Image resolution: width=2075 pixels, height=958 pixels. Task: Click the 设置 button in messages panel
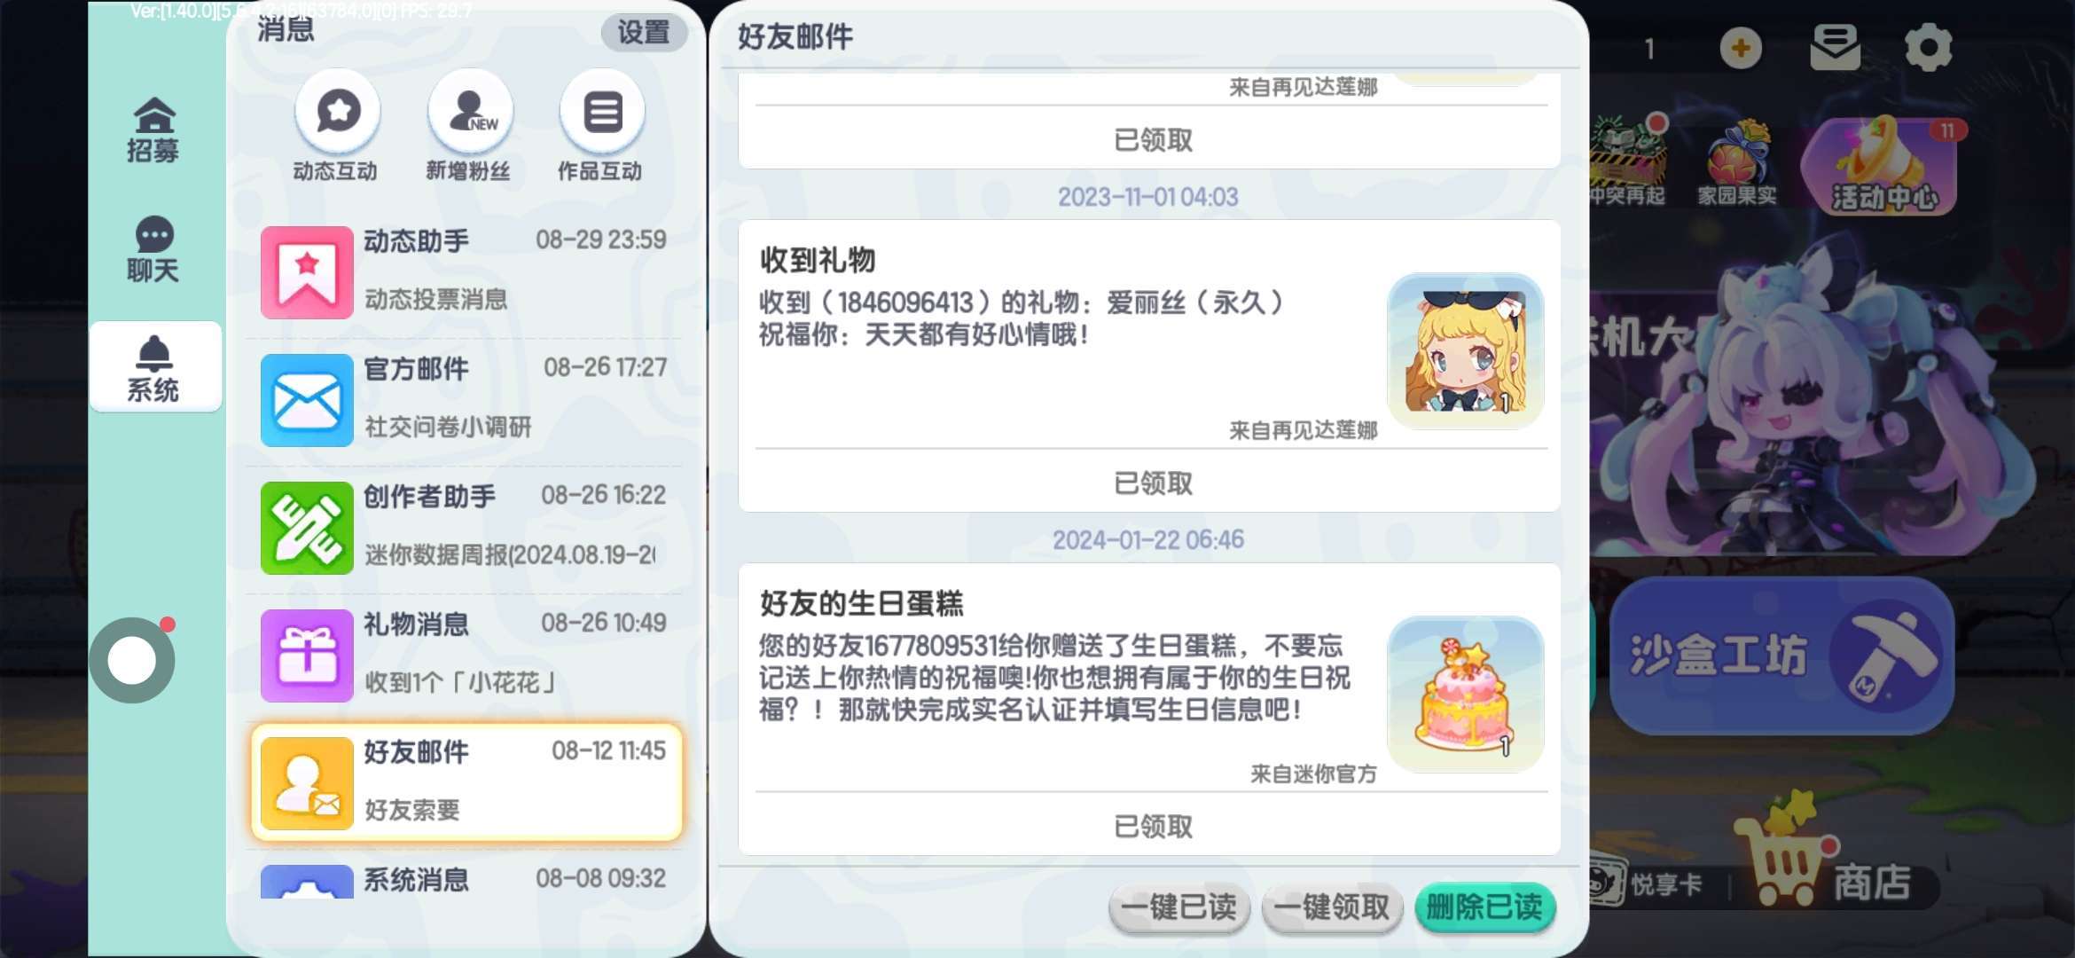[645, 33]
